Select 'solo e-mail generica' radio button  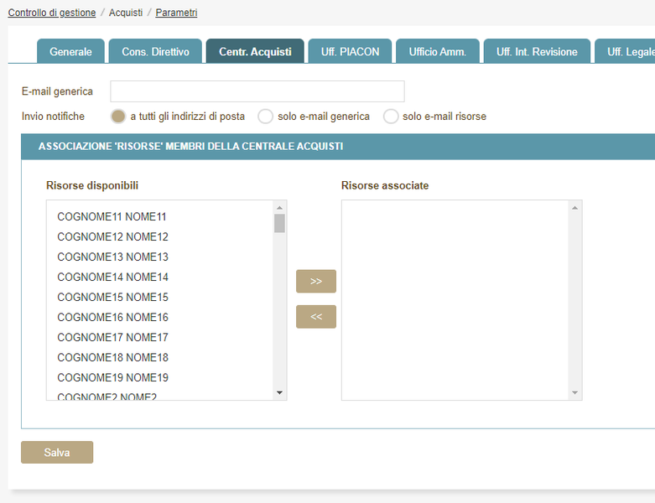[x=265, y=117]
